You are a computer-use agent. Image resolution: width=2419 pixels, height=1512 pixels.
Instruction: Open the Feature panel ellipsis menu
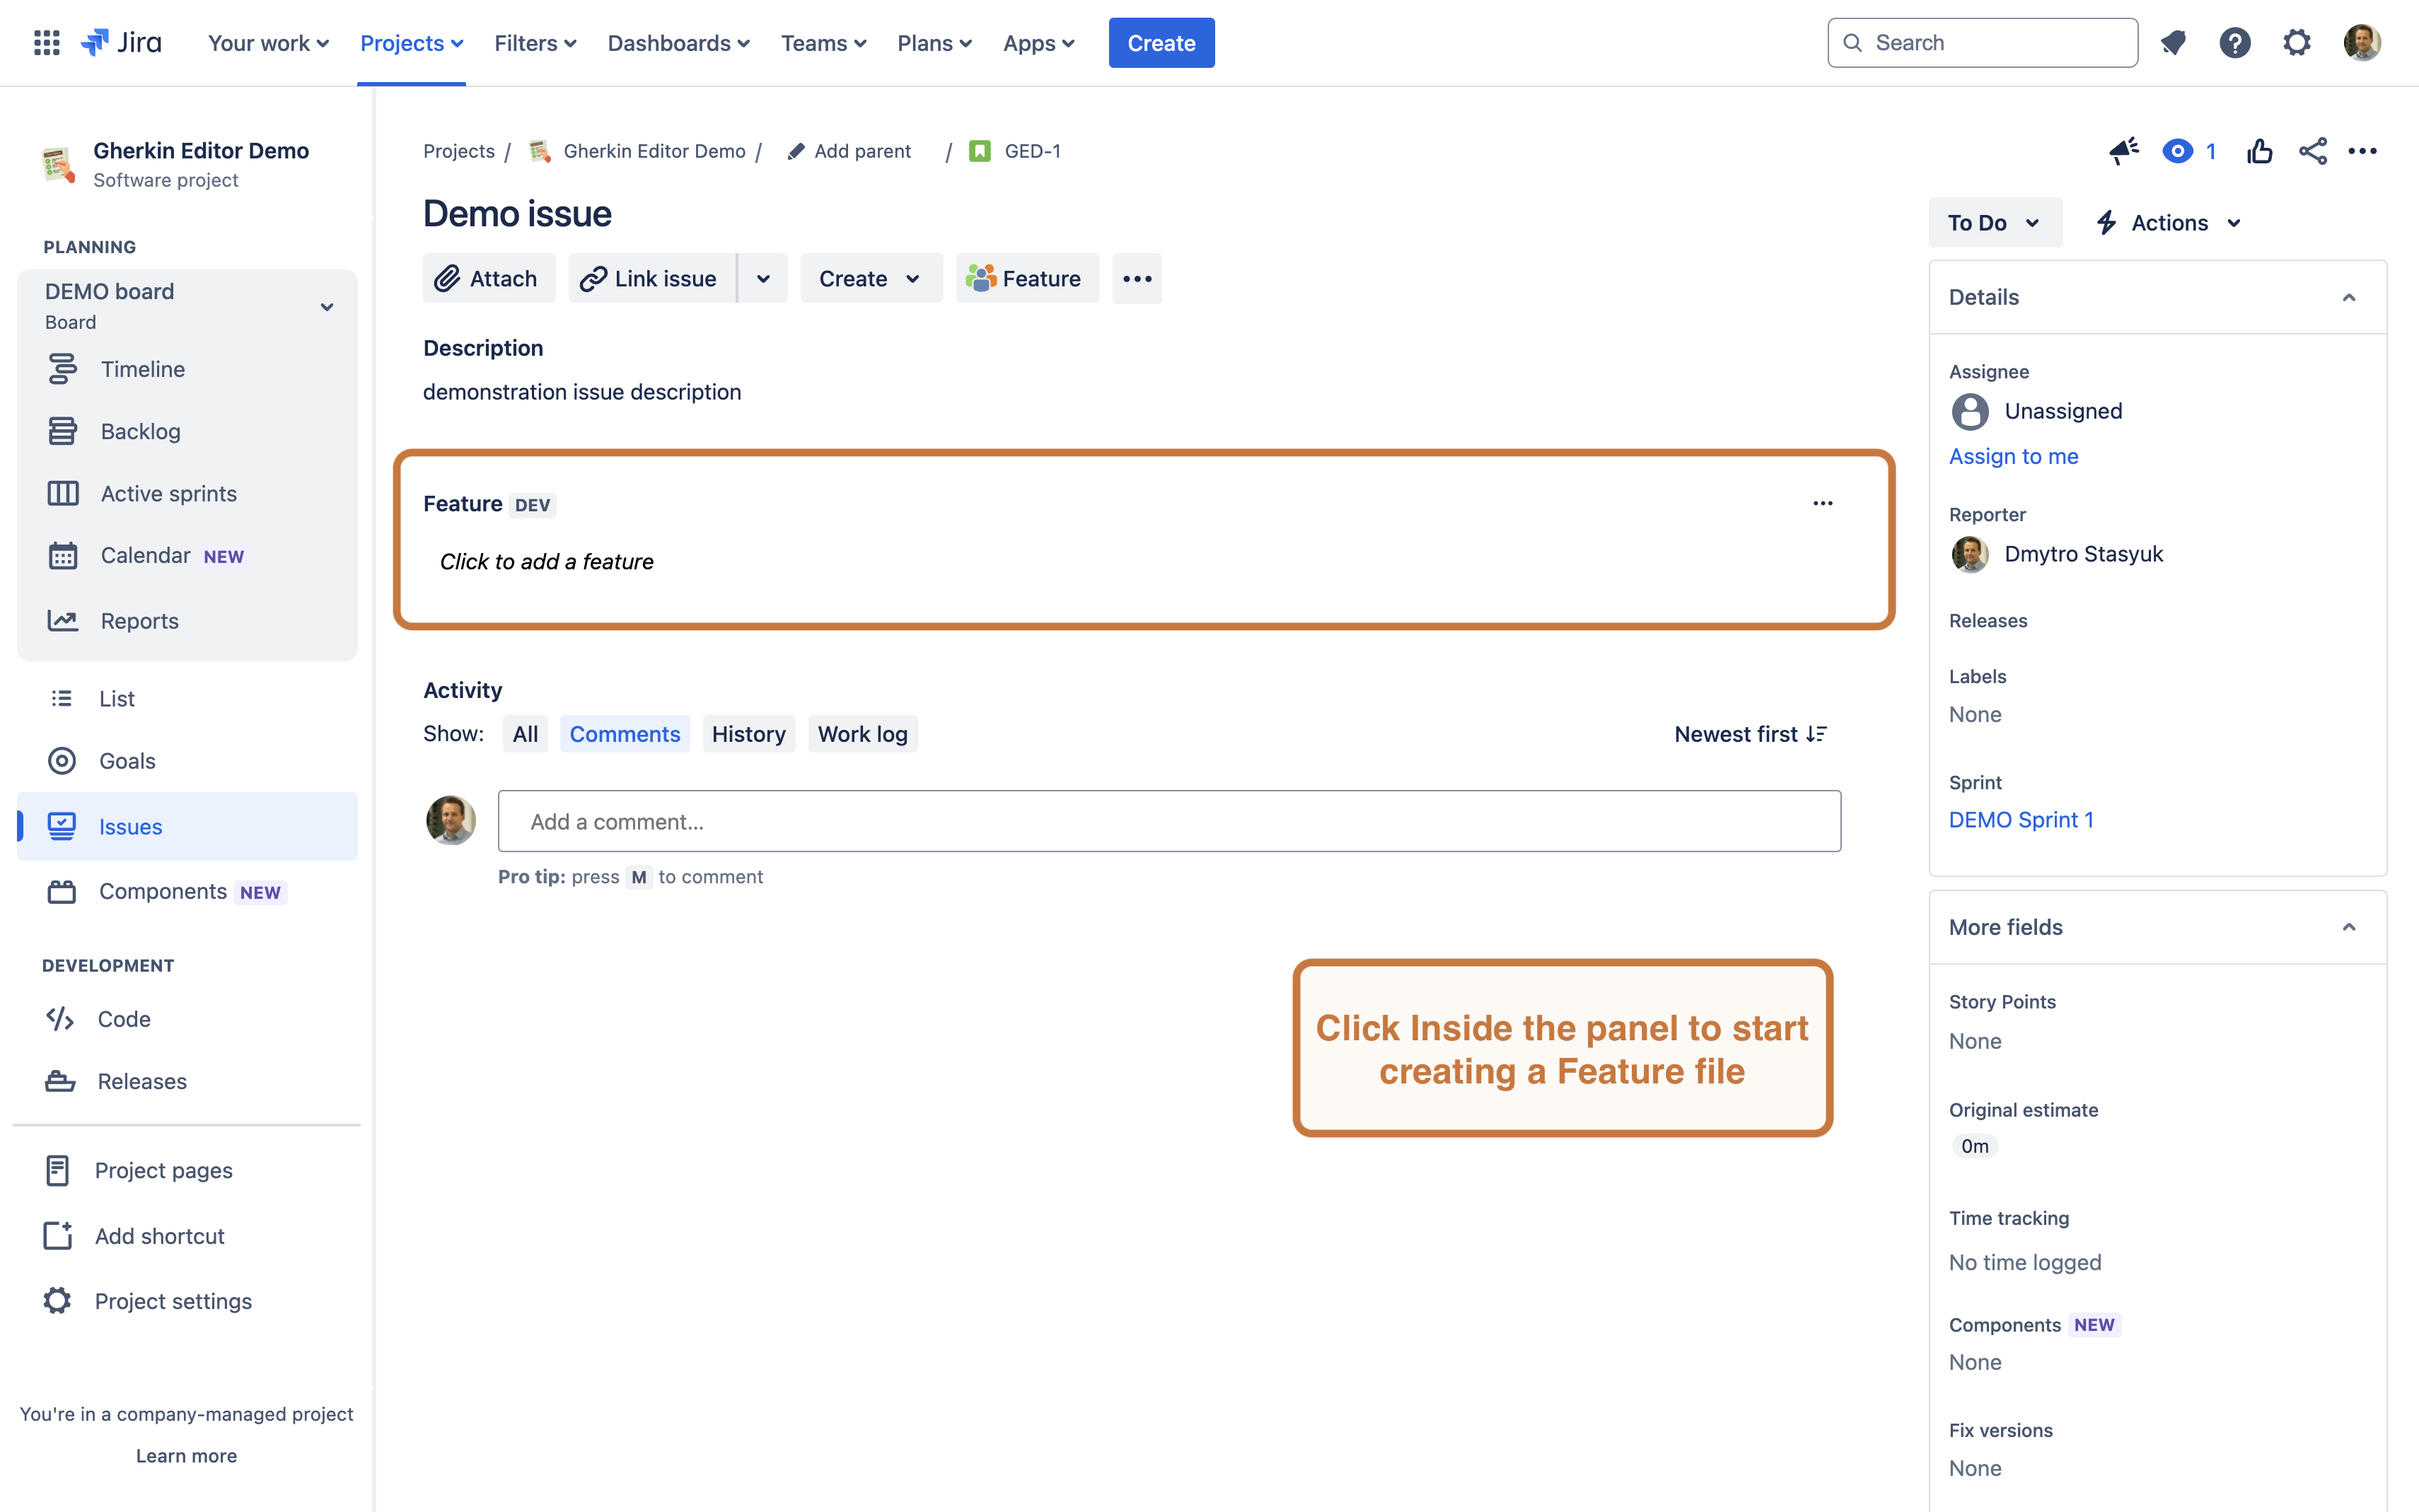click(1823, 503)
